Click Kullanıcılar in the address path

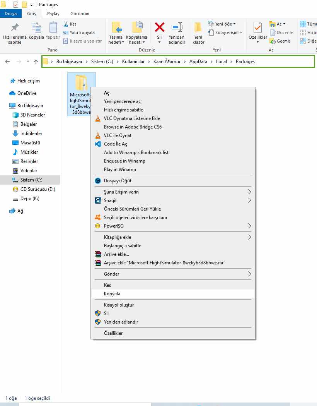(133, 62)
